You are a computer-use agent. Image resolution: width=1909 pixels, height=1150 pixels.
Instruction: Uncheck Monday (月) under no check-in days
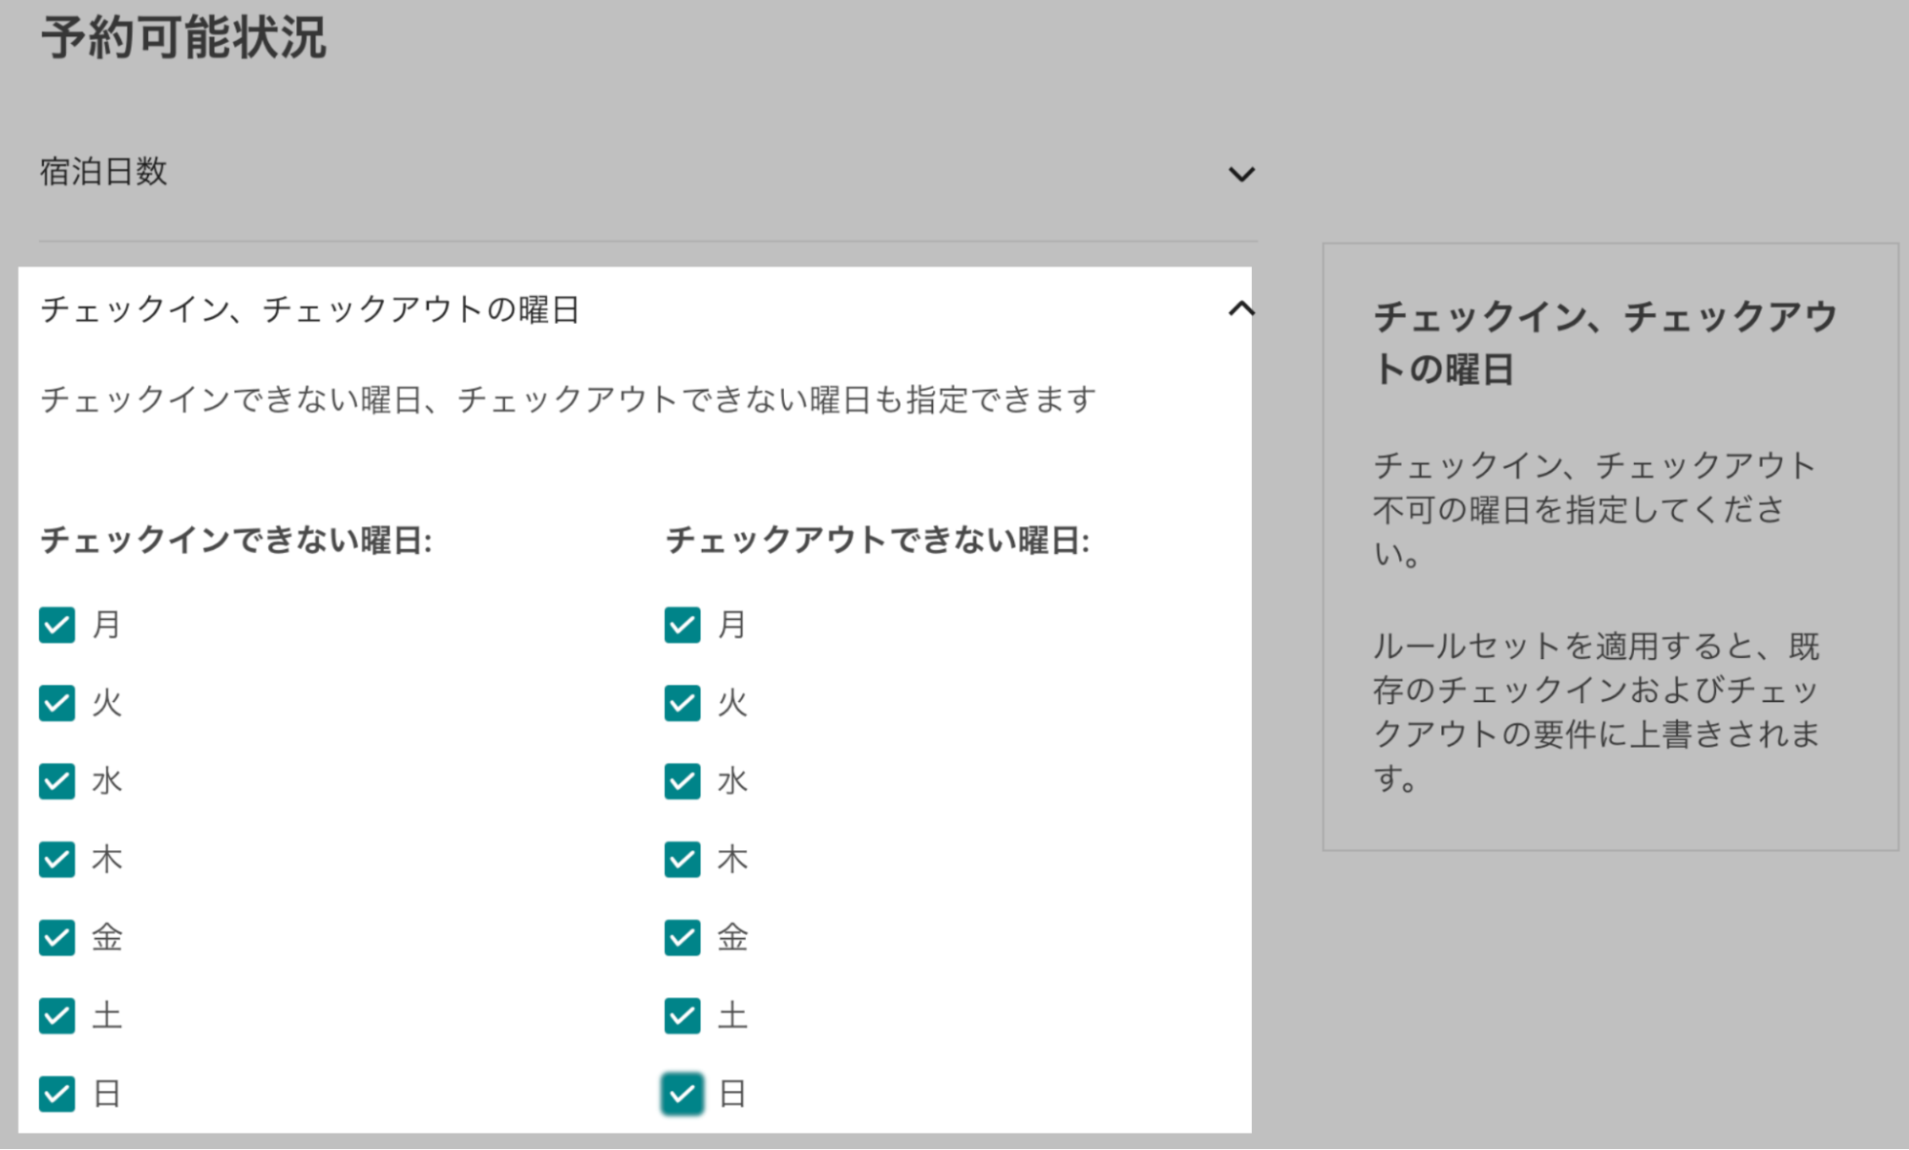pos(57,625)
